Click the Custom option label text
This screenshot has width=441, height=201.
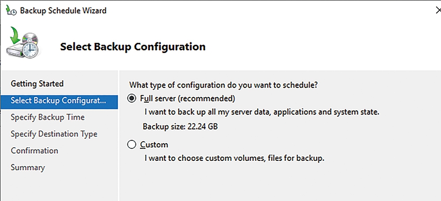click(154, 145)
